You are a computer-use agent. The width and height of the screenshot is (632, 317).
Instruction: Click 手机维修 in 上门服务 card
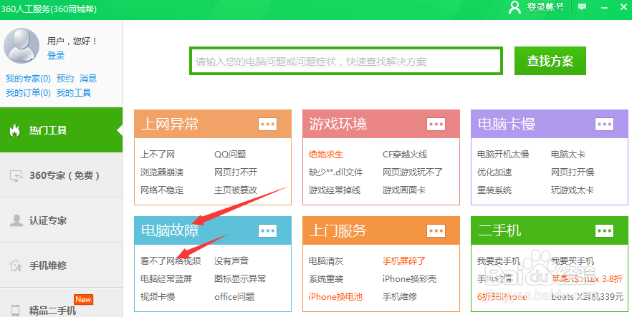pos(399,296)
